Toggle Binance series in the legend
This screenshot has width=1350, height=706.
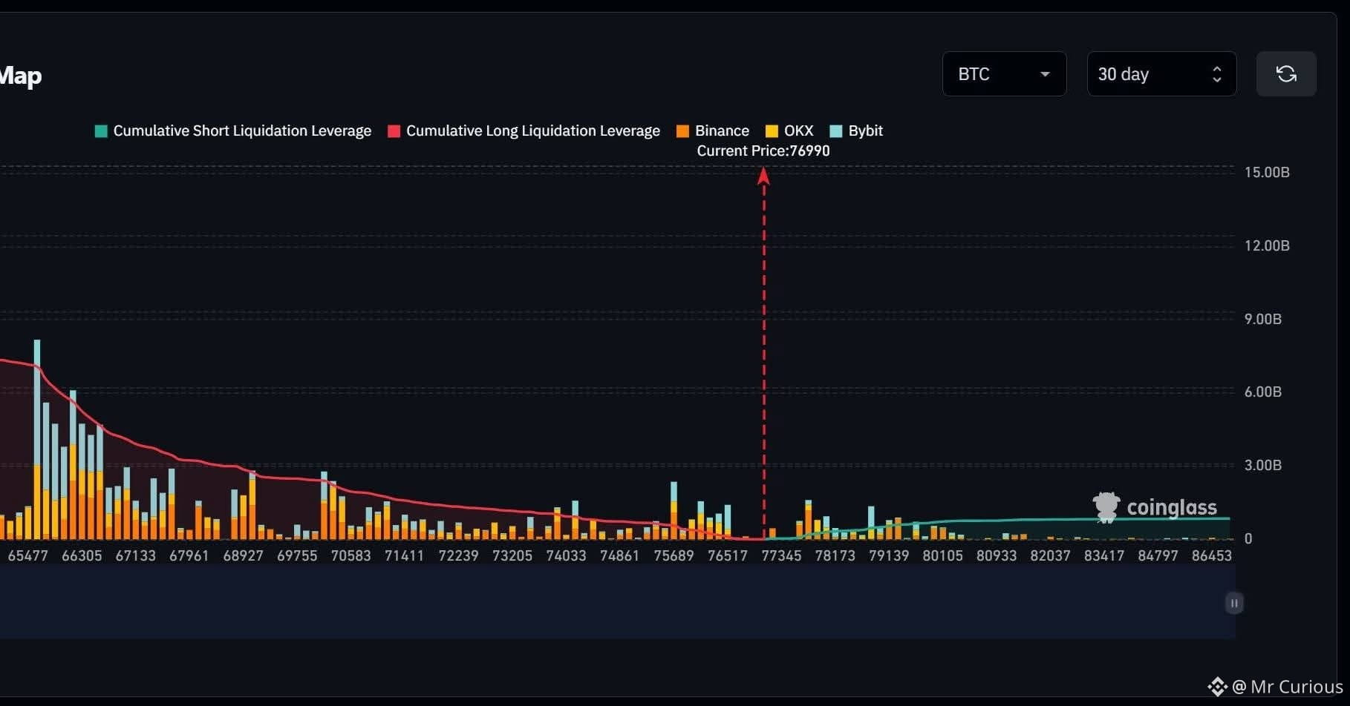[x=713, y=131]
